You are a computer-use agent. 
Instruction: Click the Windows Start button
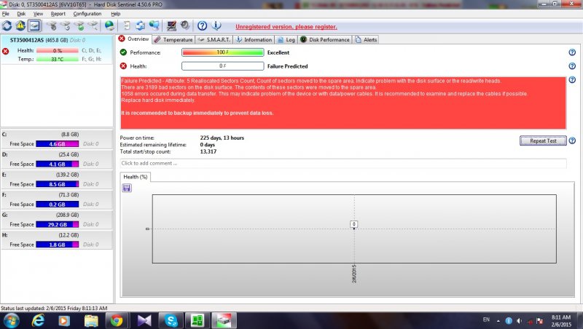tap(11, 320)
